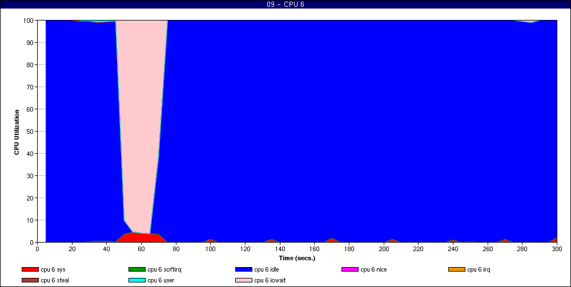Select the 'cpu 6 sys' legend label
This screenshot has height=287, width=571.
click(53, 269)
